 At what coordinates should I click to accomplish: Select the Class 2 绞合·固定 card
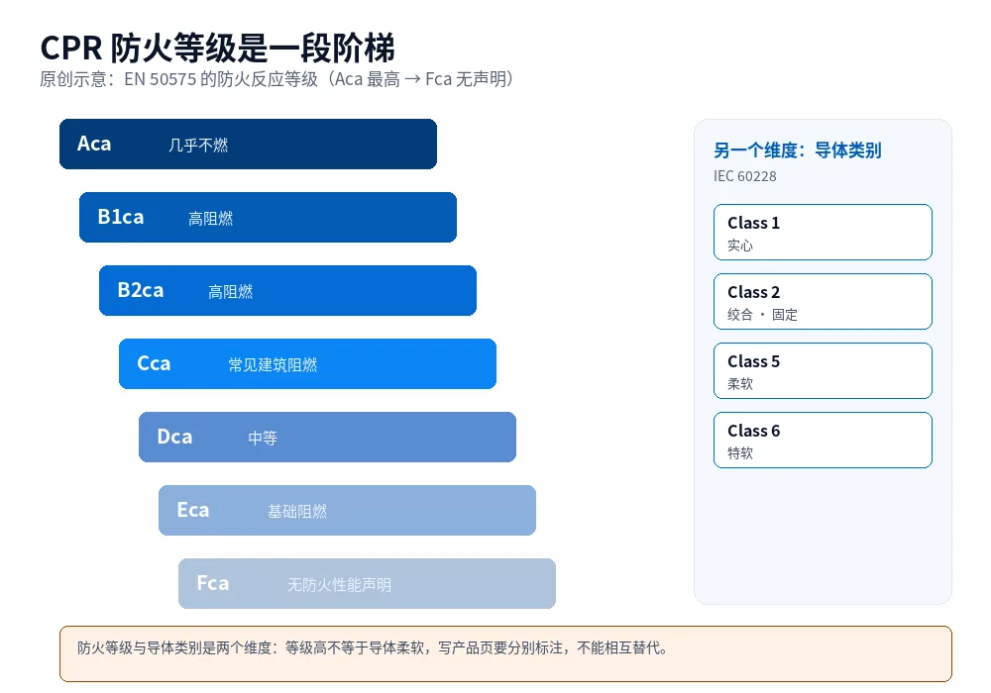[823, 302]
